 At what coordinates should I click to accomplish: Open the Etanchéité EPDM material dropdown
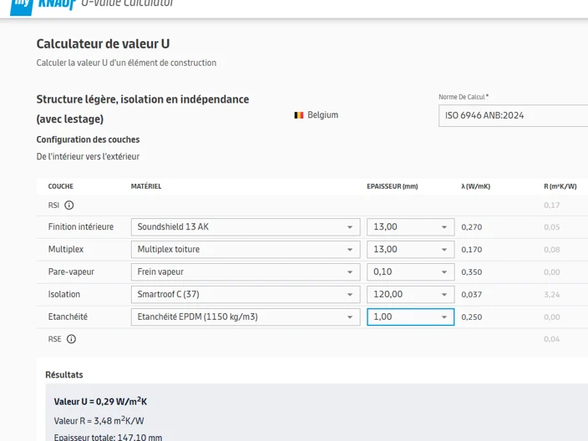coord(246,317)
